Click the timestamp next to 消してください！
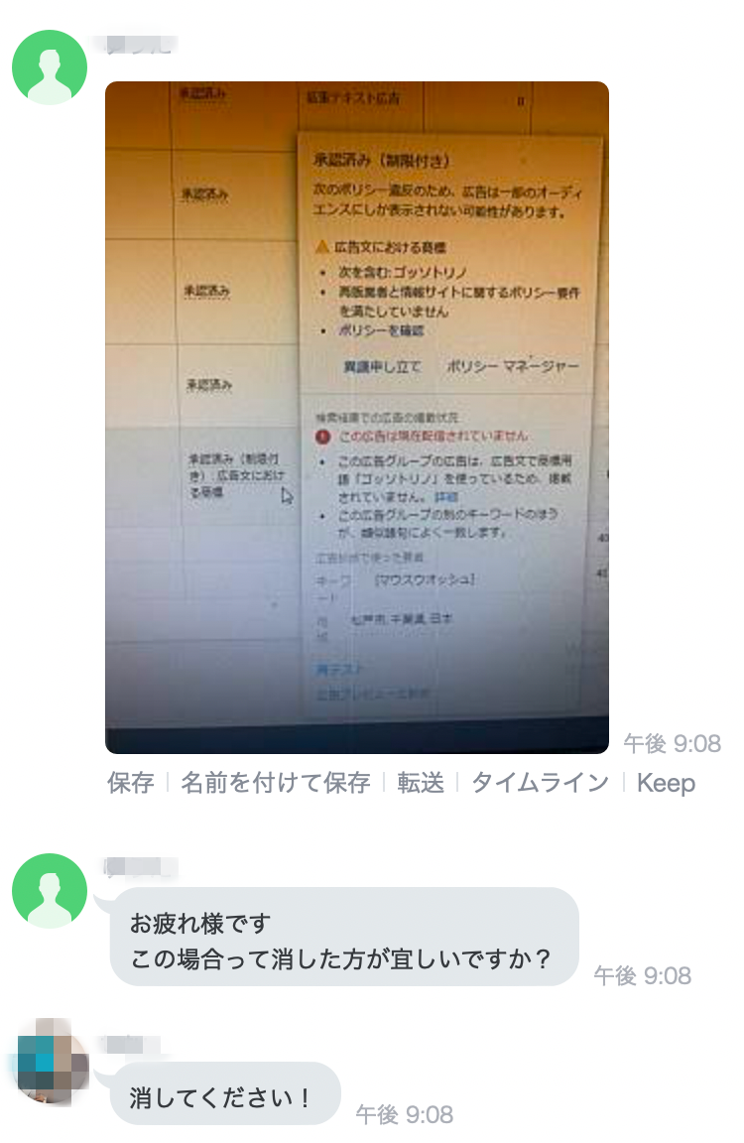Screen dimensions: 744x1143 click(x=405, y=1114)
